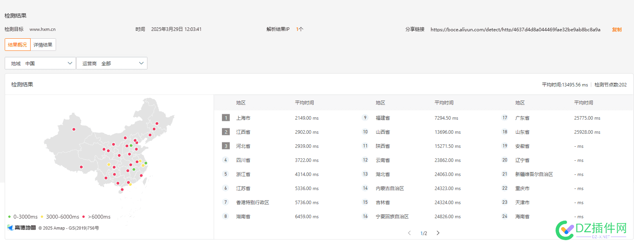Click the 吉林省 row
The height and width of the screenshot is (246, 634).
click(x=423, y=202)
